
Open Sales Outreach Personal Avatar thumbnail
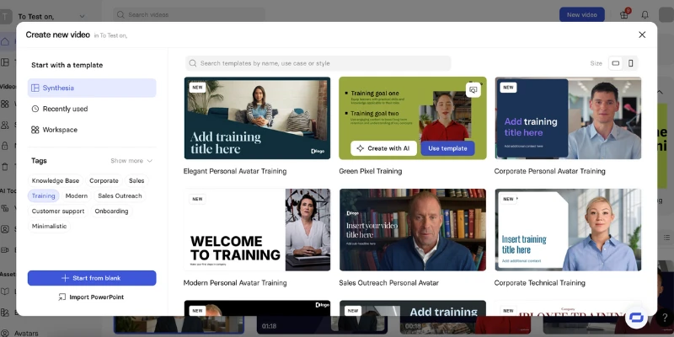coord(413,229)
